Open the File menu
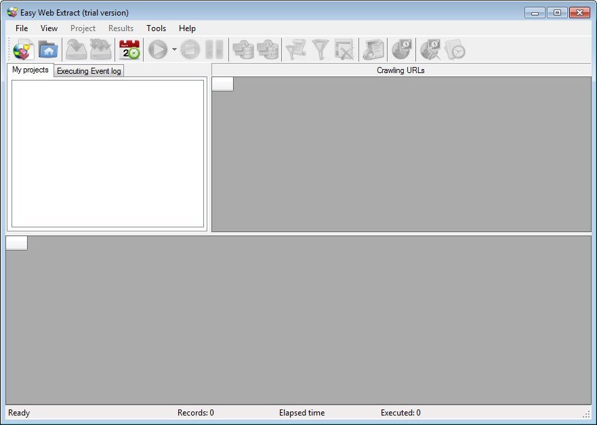 pyautogui.click(x=21, y=28)
